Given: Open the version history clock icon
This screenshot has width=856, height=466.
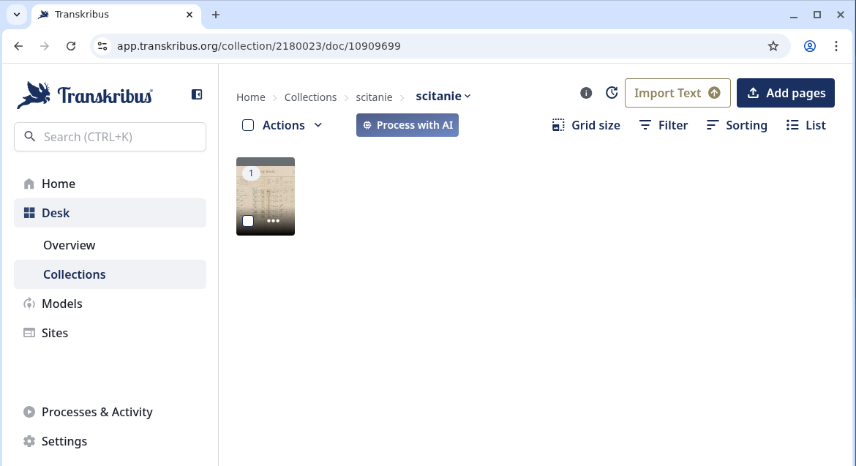Looking at the screenshot, I should (x=612, y=93).
